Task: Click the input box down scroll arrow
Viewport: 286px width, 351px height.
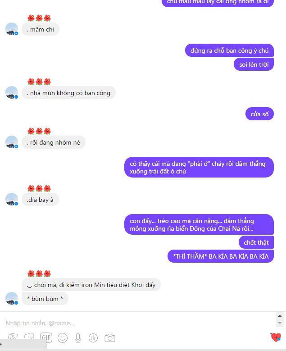Action: 280,323
